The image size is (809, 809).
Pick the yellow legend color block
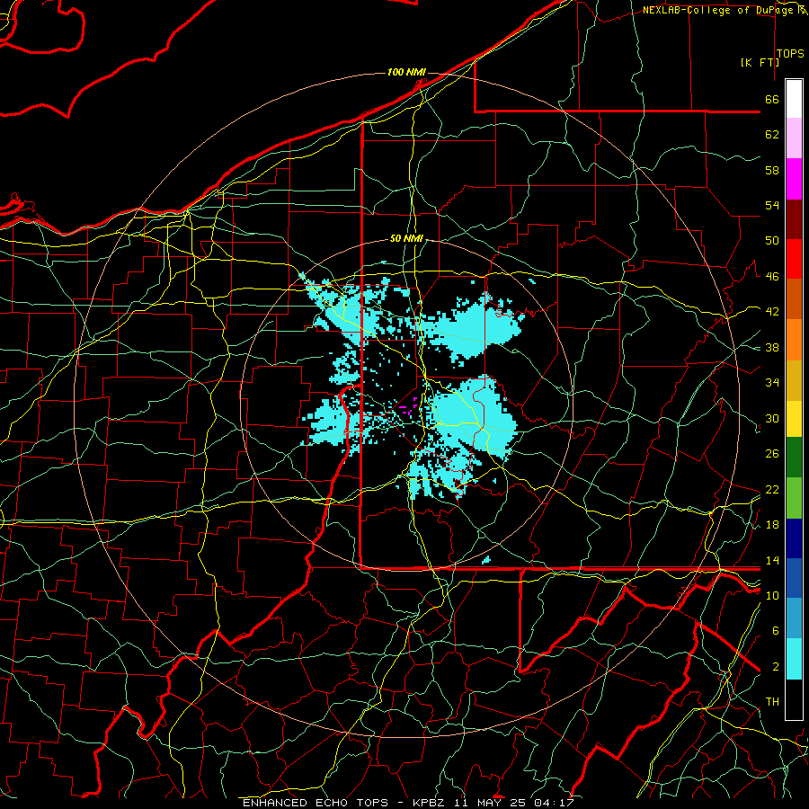point(794,419)
